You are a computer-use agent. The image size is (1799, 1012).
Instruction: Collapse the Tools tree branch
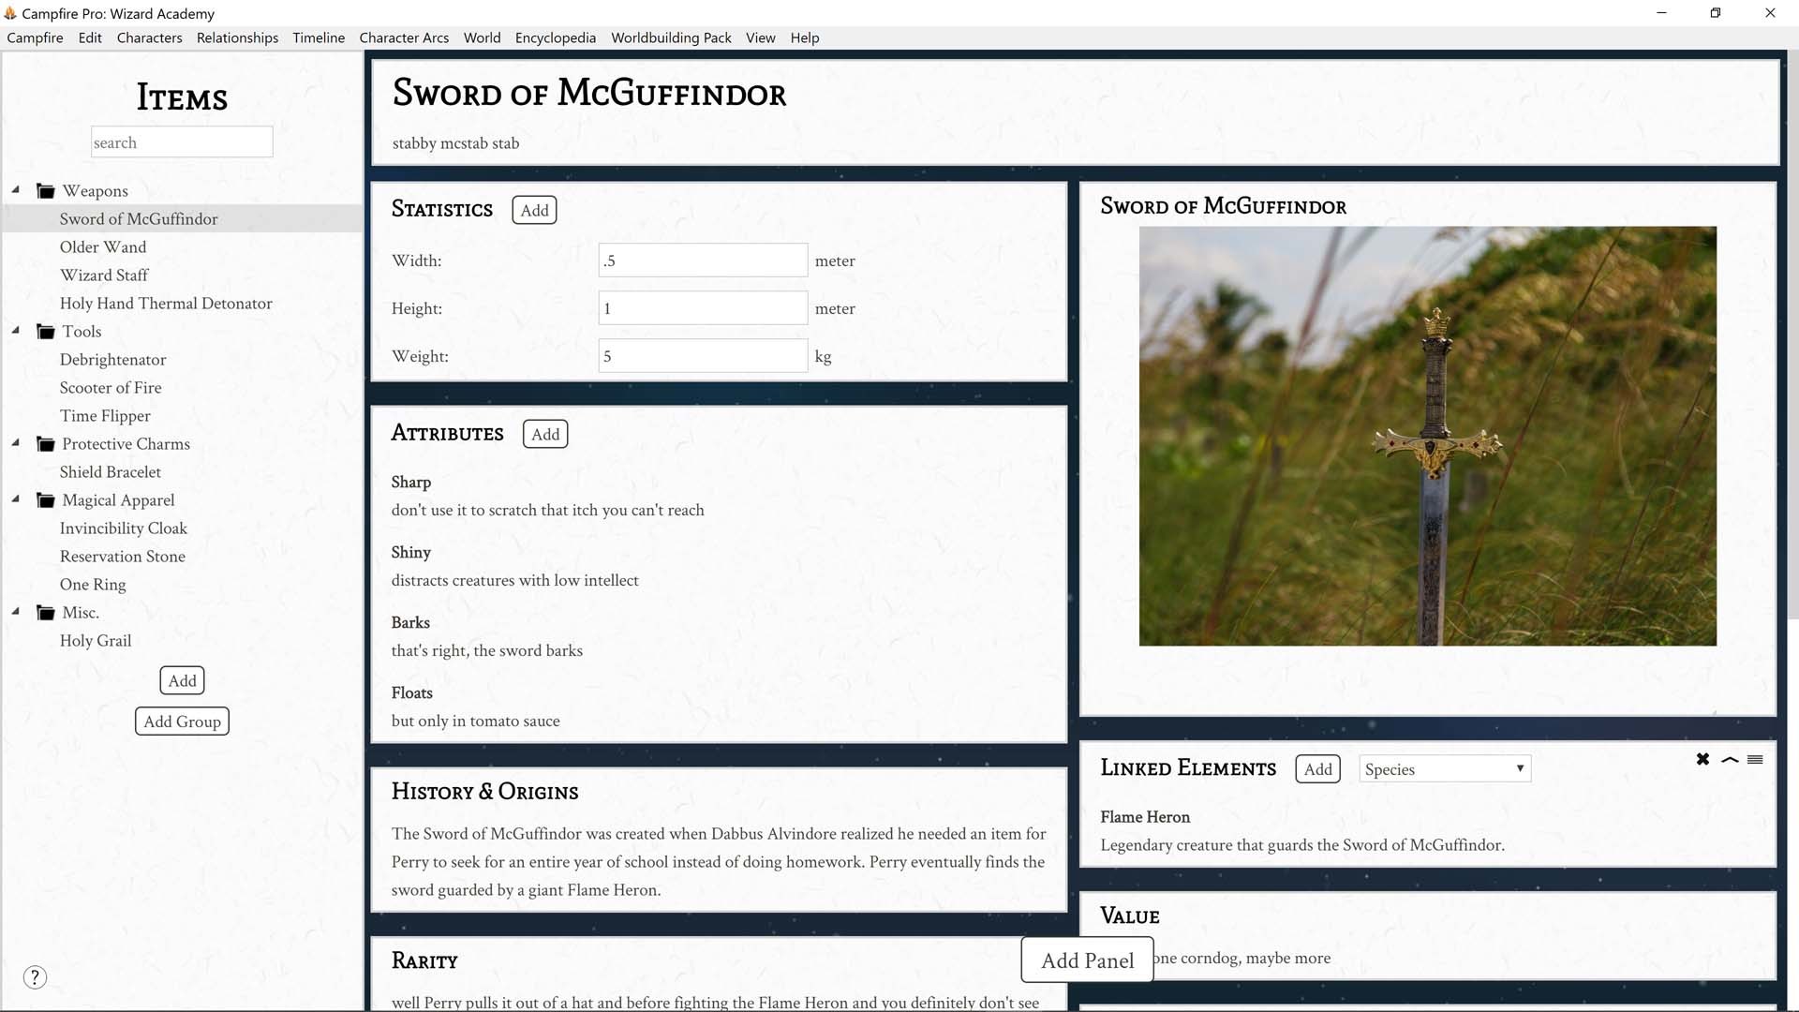tap(15, 329)
